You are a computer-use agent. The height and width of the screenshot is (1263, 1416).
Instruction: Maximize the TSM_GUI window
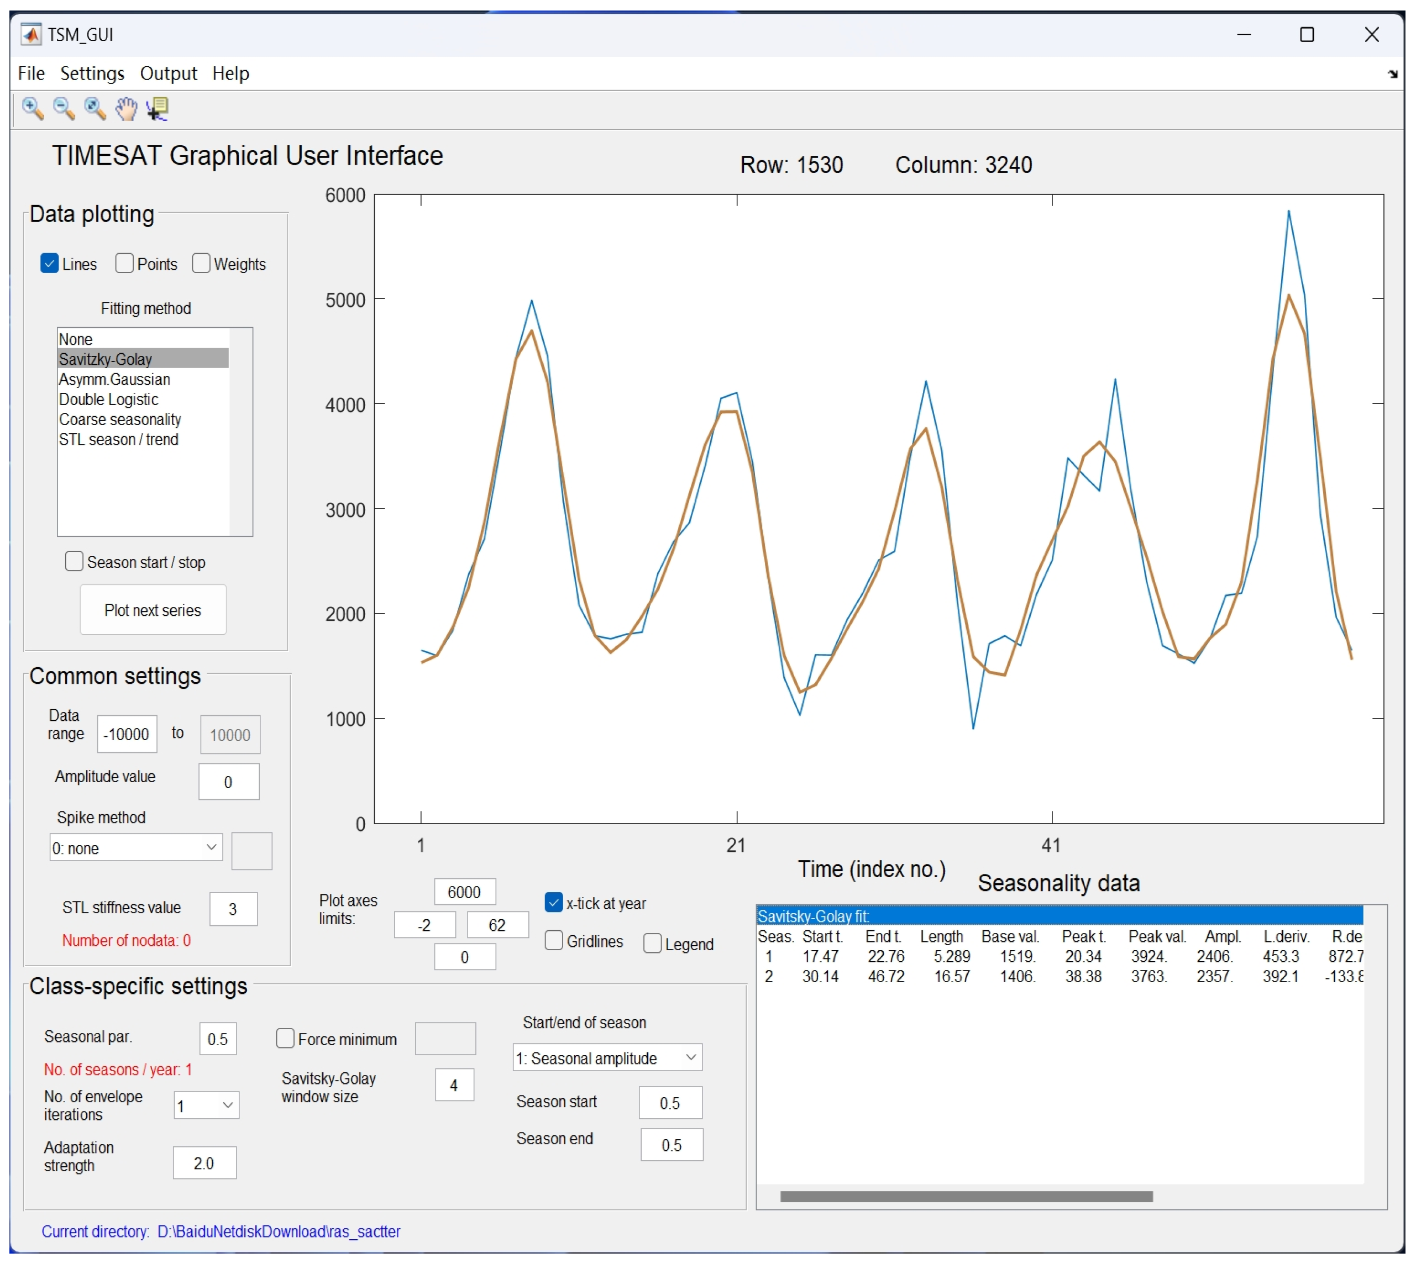click(x=1307, y=35)
